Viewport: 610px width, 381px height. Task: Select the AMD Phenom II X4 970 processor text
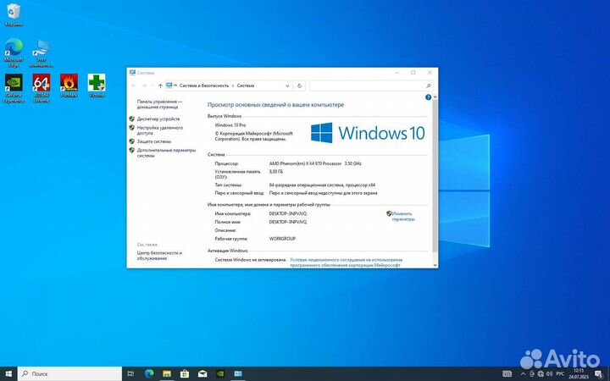(x=315, y=163)
